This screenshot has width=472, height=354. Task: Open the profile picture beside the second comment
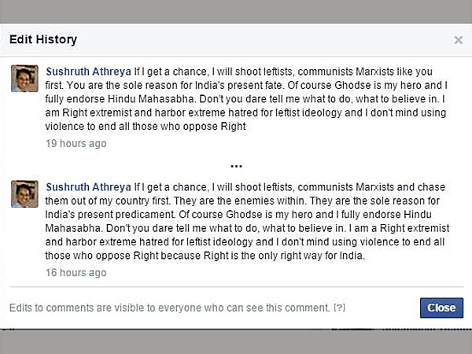(24, 194)
